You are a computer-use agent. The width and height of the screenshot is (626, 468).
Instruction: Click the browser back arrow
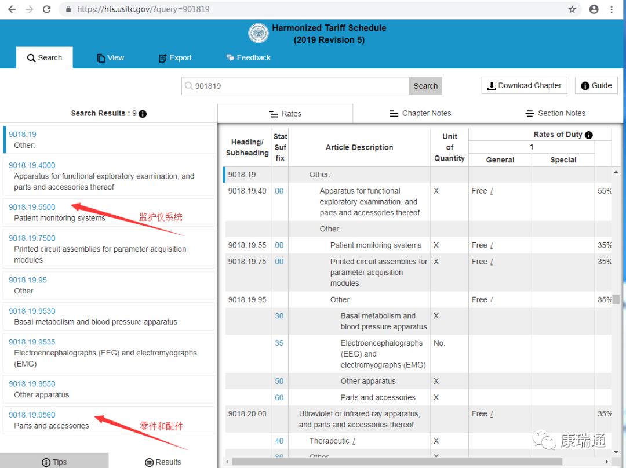coord(12,9)
